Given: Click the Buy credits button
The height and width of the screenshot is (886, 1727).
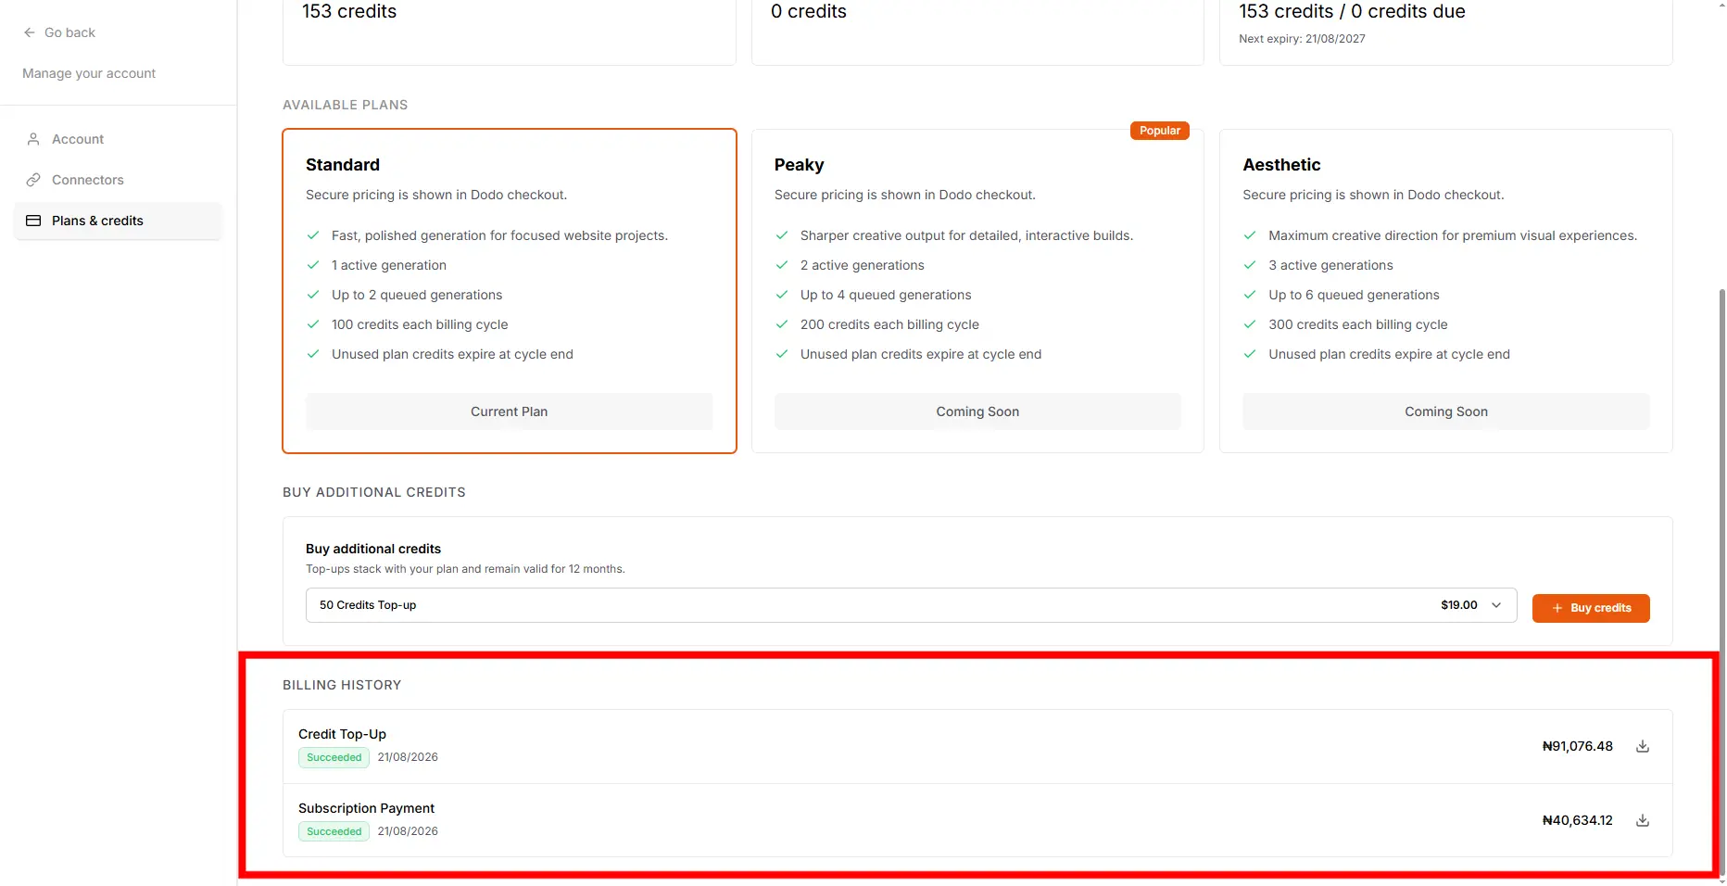Looking at the screenshot, I should coord(1591,608).
